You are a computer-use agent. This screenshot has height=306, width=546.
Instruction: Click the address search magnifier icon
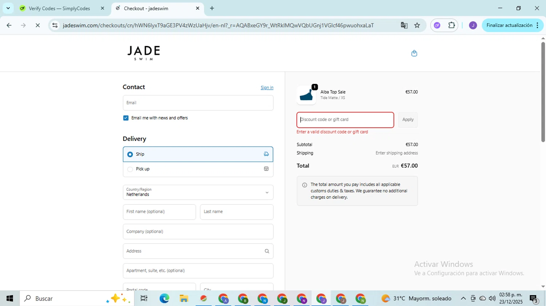[267, 251]
